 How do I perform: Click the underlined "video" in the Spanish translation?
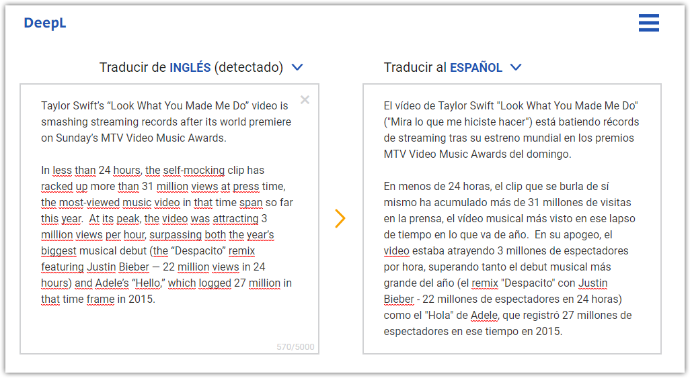point(397,251)
